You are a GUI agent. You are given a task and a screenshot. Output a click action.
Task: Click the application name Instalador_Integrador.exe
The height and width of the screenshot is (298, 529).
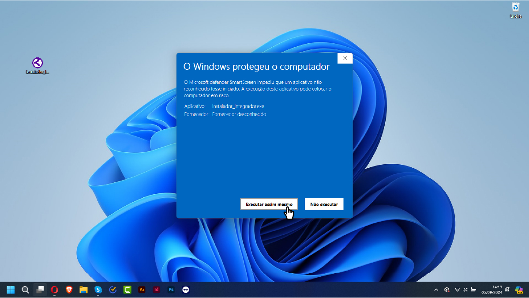(x=238, y=106)
